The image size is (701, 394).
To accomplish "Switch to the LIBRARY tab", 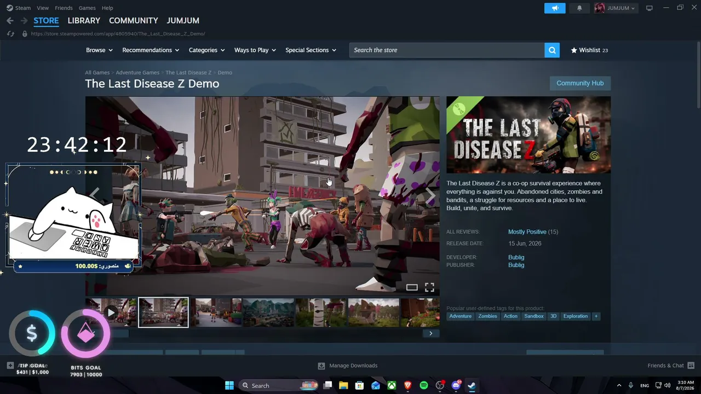I will [84, 21].
